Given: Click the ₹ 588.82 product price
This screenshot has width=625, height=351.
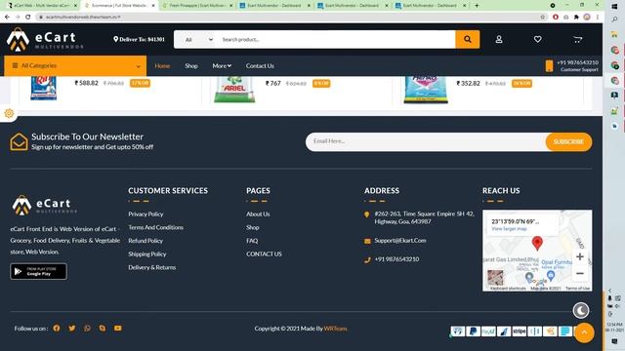Looking at the screenshot, I should click(x=87, y=83).
